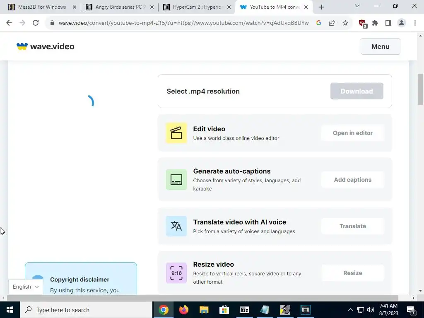Open the Menu button
This screenshot has height=318, width=424.
point(380,46)
